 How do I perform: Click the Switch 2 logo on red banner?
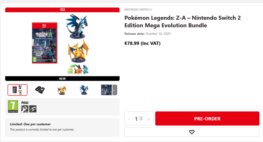point(62,10)
